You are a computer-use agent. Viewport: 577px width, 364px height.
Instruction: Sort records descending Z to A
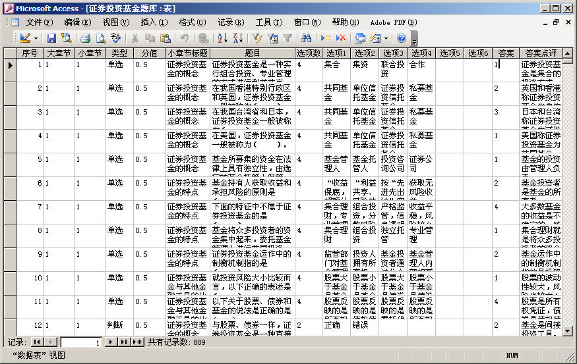237,38
